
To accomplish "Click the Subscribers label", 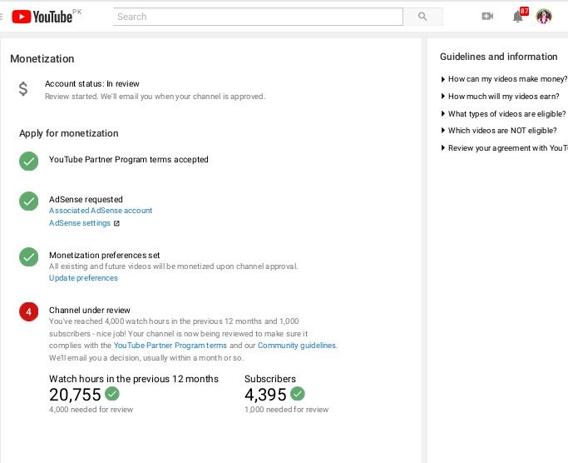I will (270, 379).
